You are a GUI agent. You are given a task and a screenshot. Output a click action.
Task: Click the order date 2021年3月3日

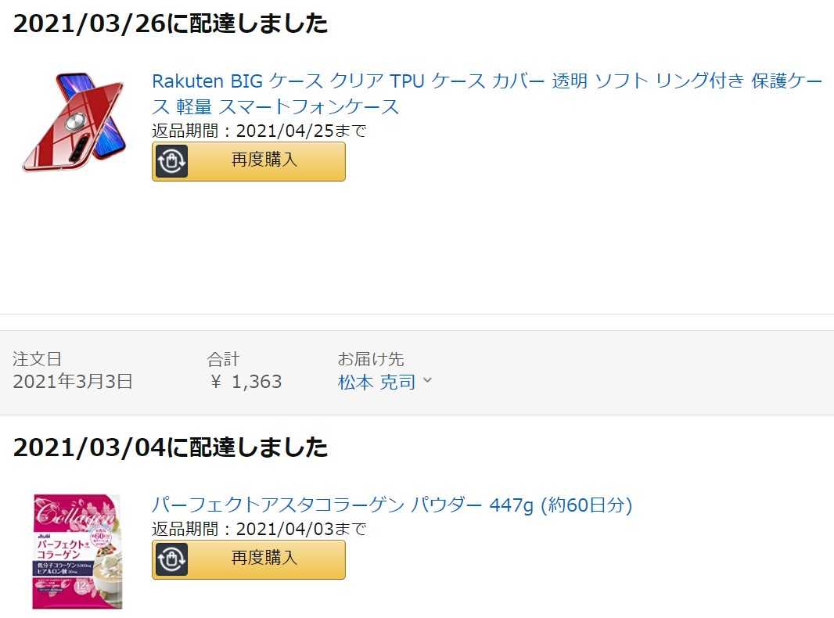tap(73, 382)
